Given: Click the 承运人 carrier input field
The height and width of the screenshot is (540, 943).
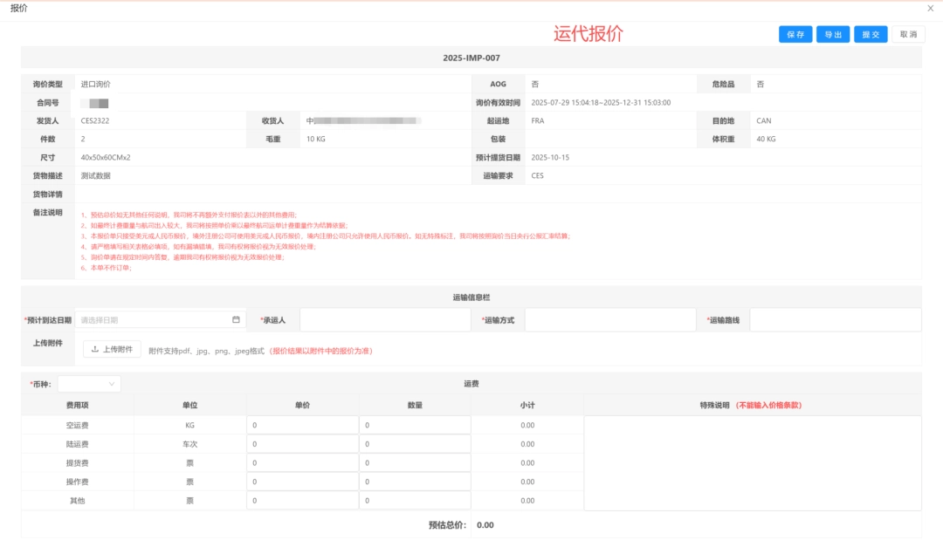Looking at the screenshot, I should tap(384, 319).
